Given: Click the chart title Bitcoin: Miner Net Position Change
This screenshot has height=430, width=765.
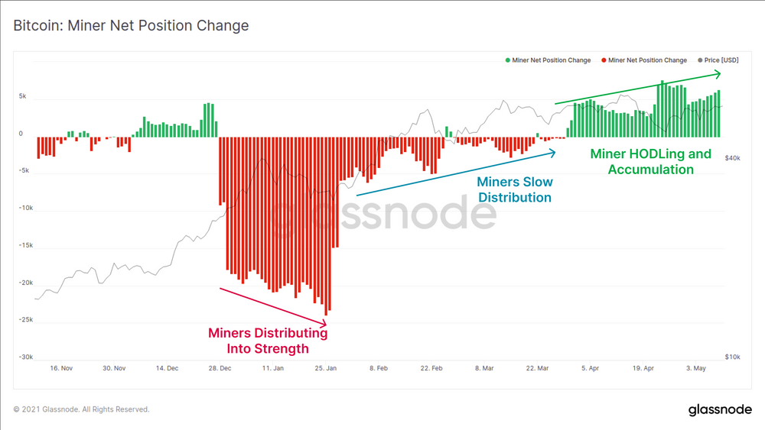Looking at the screenshot, I should click(x=131, y=25).
